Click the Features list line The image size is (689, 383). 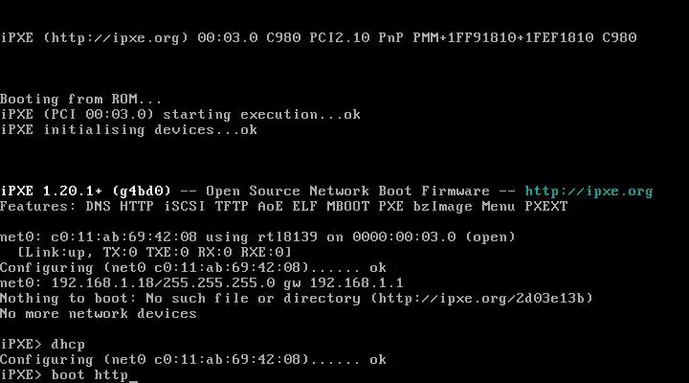pos(283,207)
